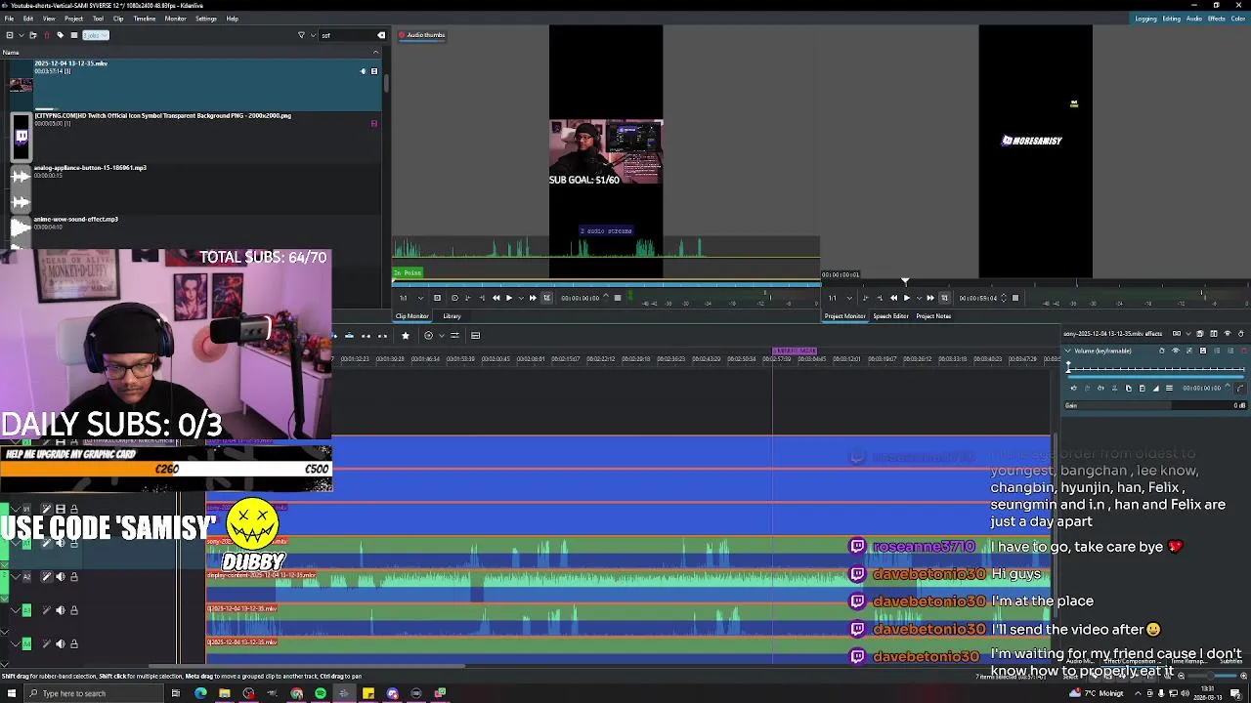Image resolution: width=1251 pixels, height=703 pixels.
Task: Open Project Monitor zoom 1:1 dropdown
Action: pyautogui.click(x=840, y=298)
